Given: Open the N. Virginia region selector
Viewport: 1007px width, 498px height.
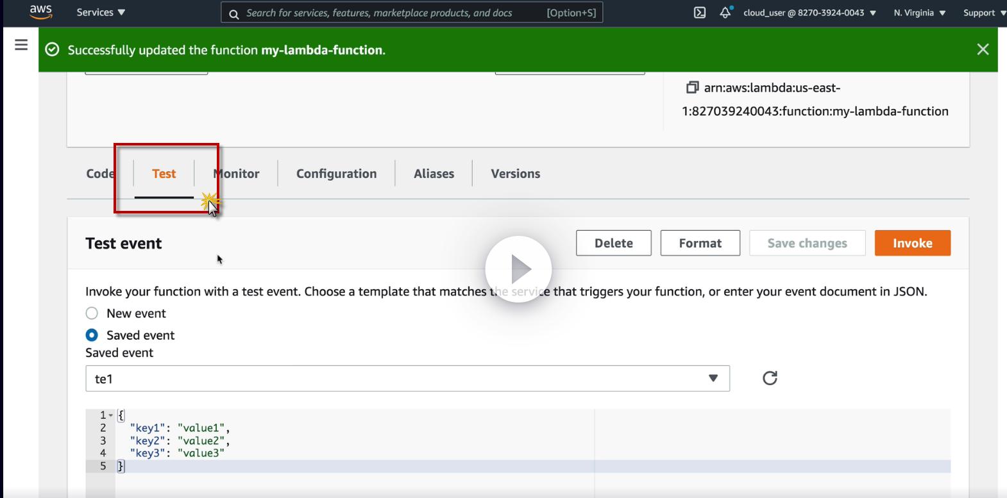Looking at the screenshot, I should tap(919, 13).
